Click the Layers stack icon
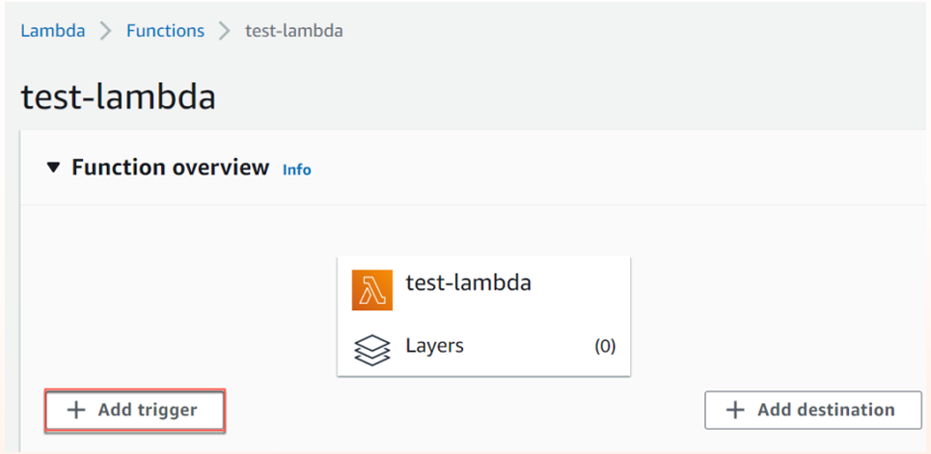The width and height of the screenshot is (931, 454). (372, 348)
